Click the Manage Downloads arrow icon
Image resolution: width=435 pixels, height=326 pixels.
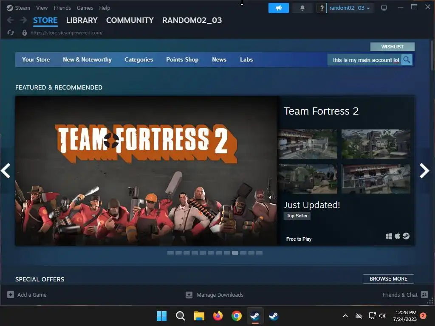click(x=189, y=295)
